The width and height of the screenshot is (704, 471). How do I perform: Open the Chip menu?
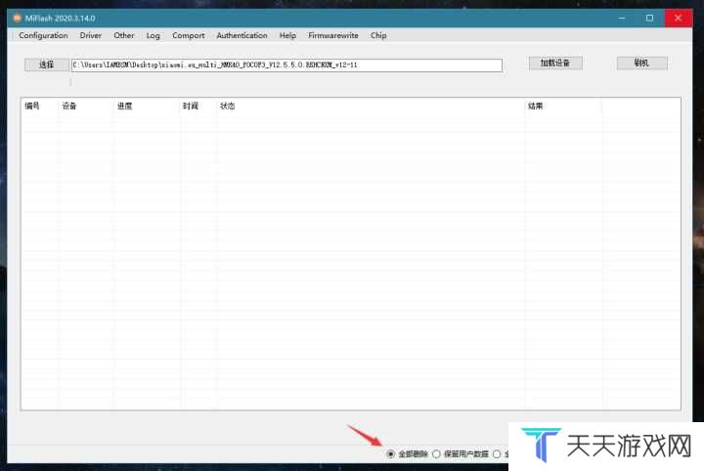(378, 35)
